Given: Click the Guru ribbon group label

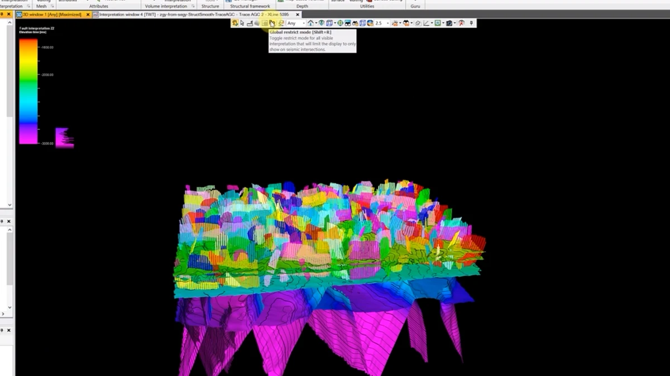Looking at the screenshot, I should 415,6.
